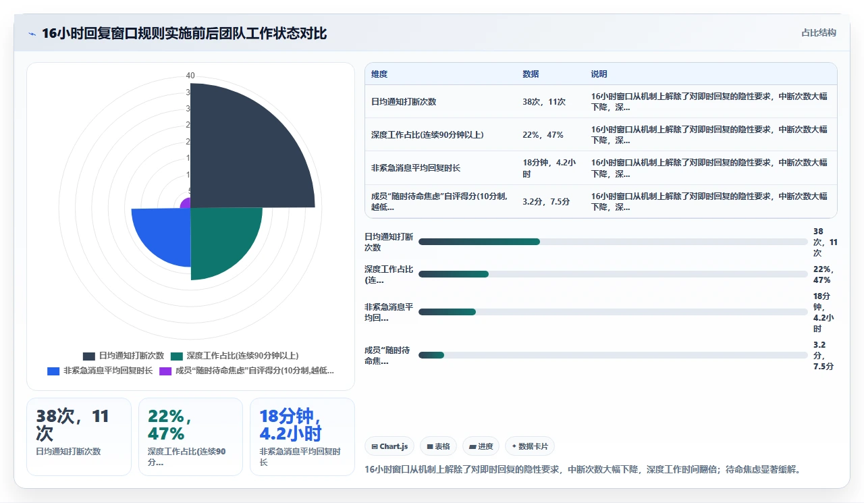This screenshot has height=503, width=864.
Task: Click the 成员随时待命焦 progress bar
Action: click(x=613, y=355)
